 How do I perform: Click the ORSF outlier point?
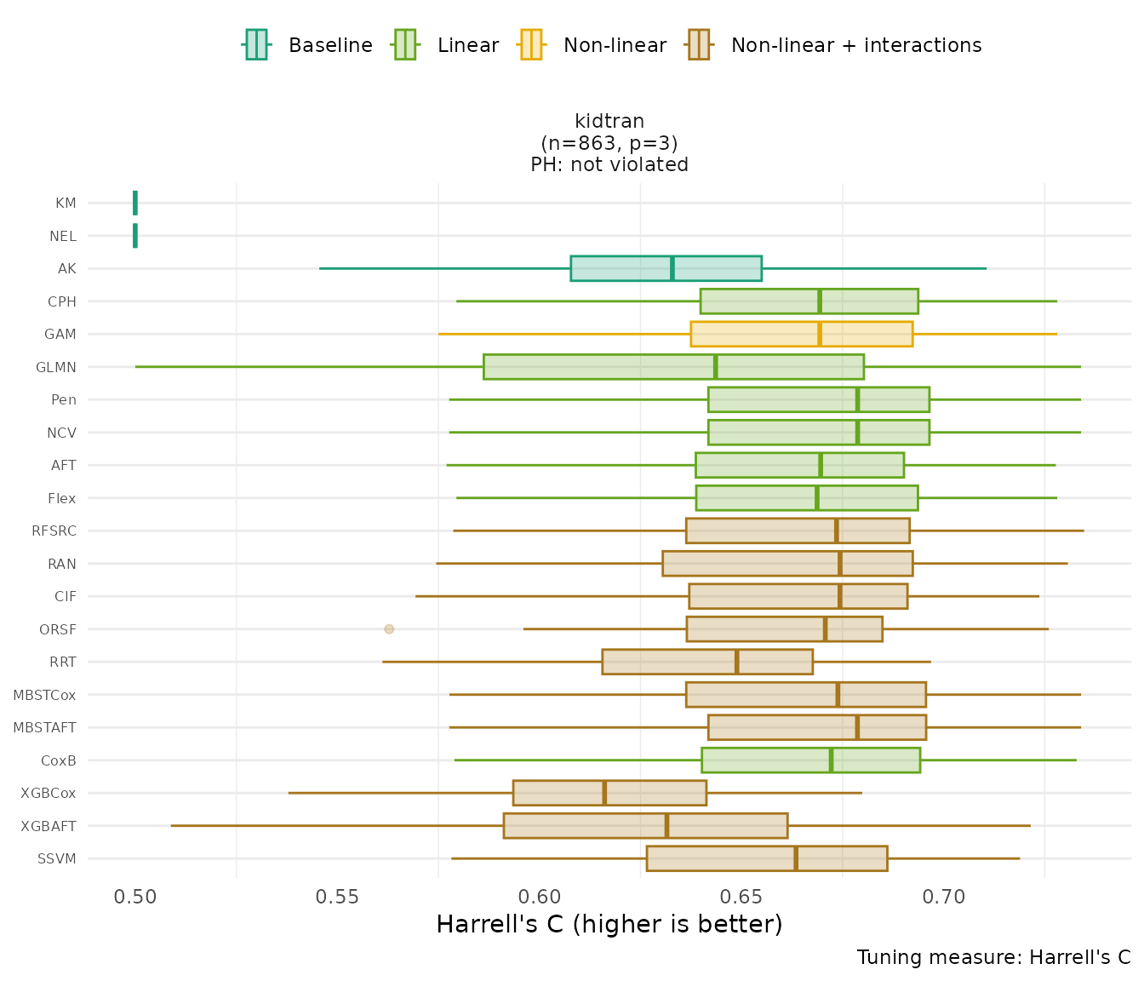click(x=389, y=629)
